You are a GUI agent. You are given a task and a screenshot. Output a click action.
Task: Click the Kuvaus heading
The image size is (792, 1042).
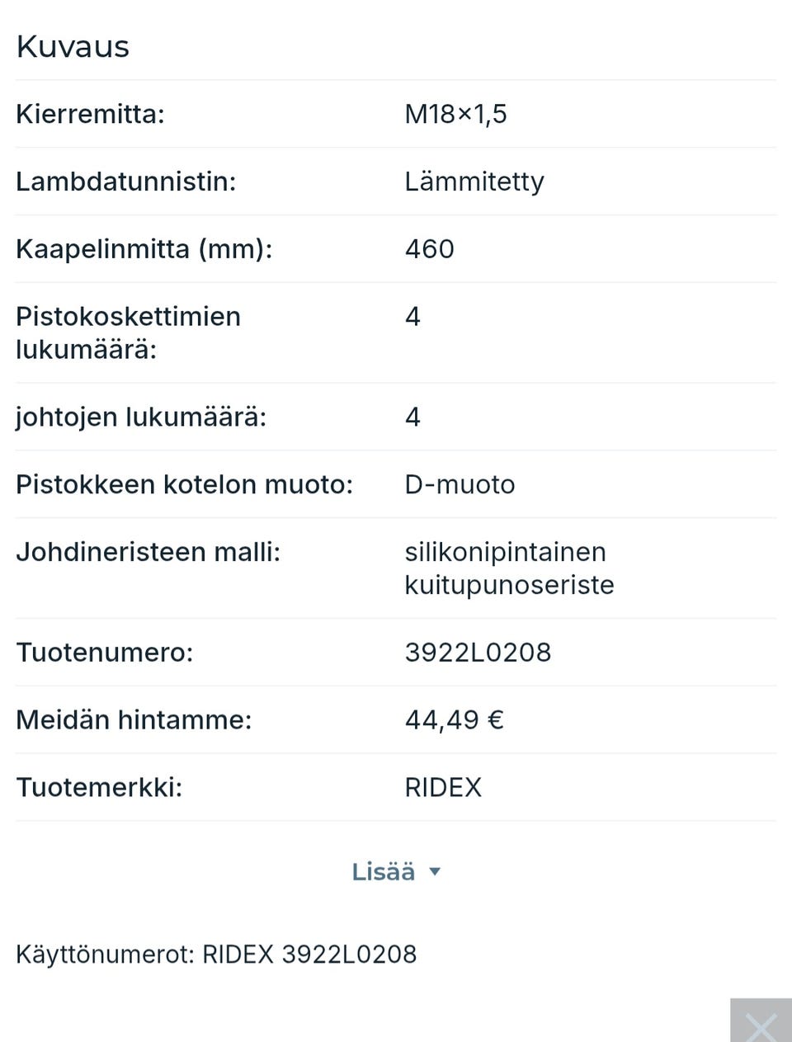pyautogui.click(x=73, y=47)
